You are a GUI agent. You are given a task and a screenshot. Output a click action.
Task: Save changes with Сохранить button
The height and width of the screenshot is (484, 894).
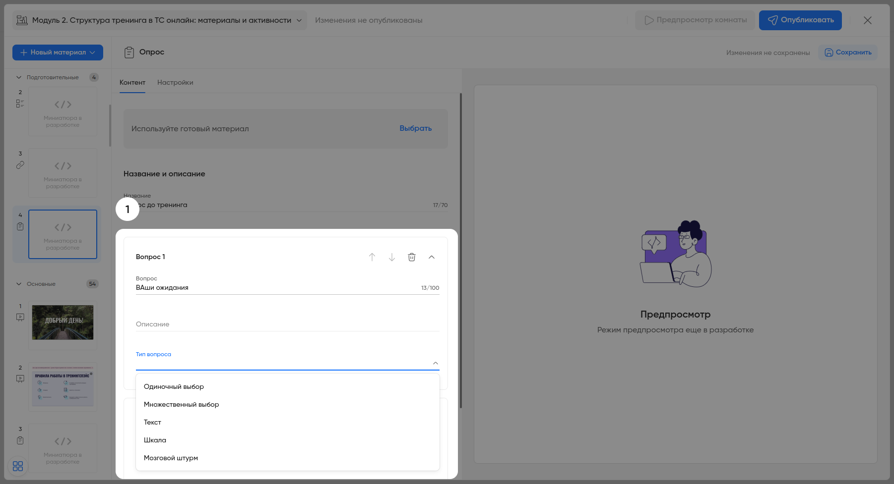coord(848,53)
